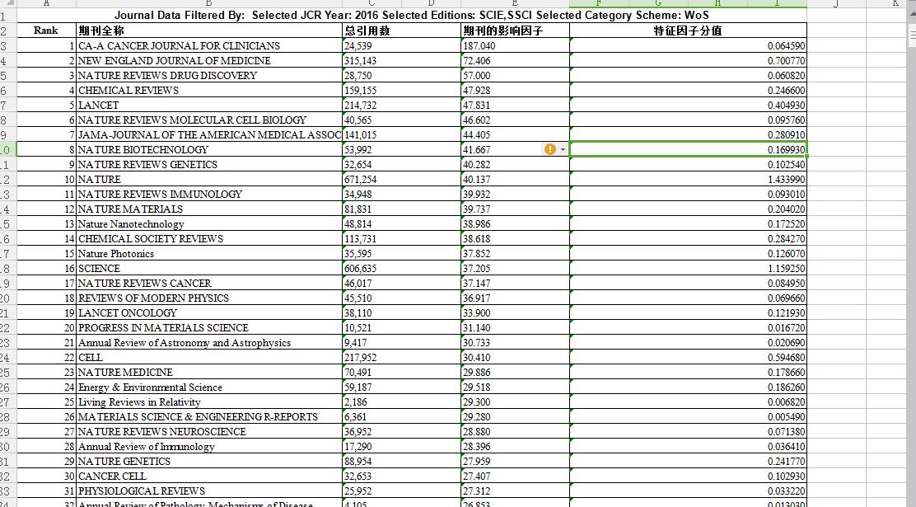The width and height of the screenshot is (916, 507).
Task: Click Living Reviews in Relativity cell
Action: [x=209, y=402]
